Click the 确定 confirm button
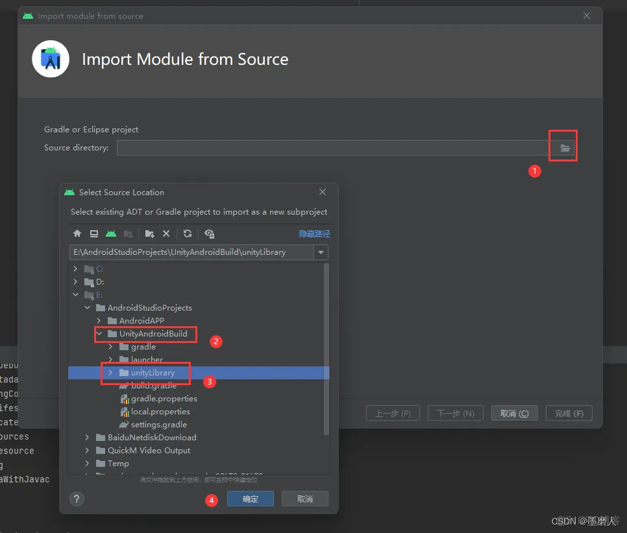Screen dimensions: 627x533 pos(251,499)
